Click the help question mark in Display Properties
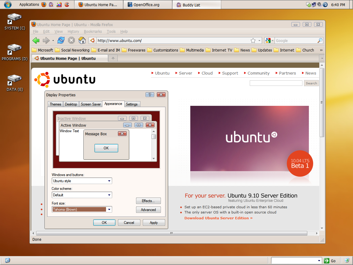Image resolution: width=353 pixels, height=265 pixels. [x=150, y=94]
